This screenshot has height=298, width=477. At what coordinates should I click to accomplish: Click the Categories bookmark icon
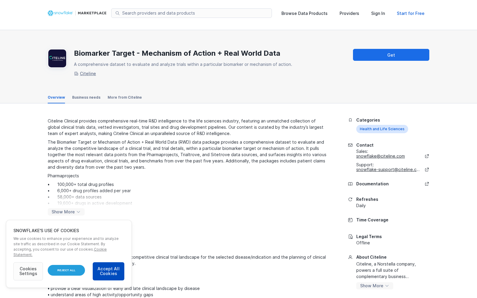[350, 120]
